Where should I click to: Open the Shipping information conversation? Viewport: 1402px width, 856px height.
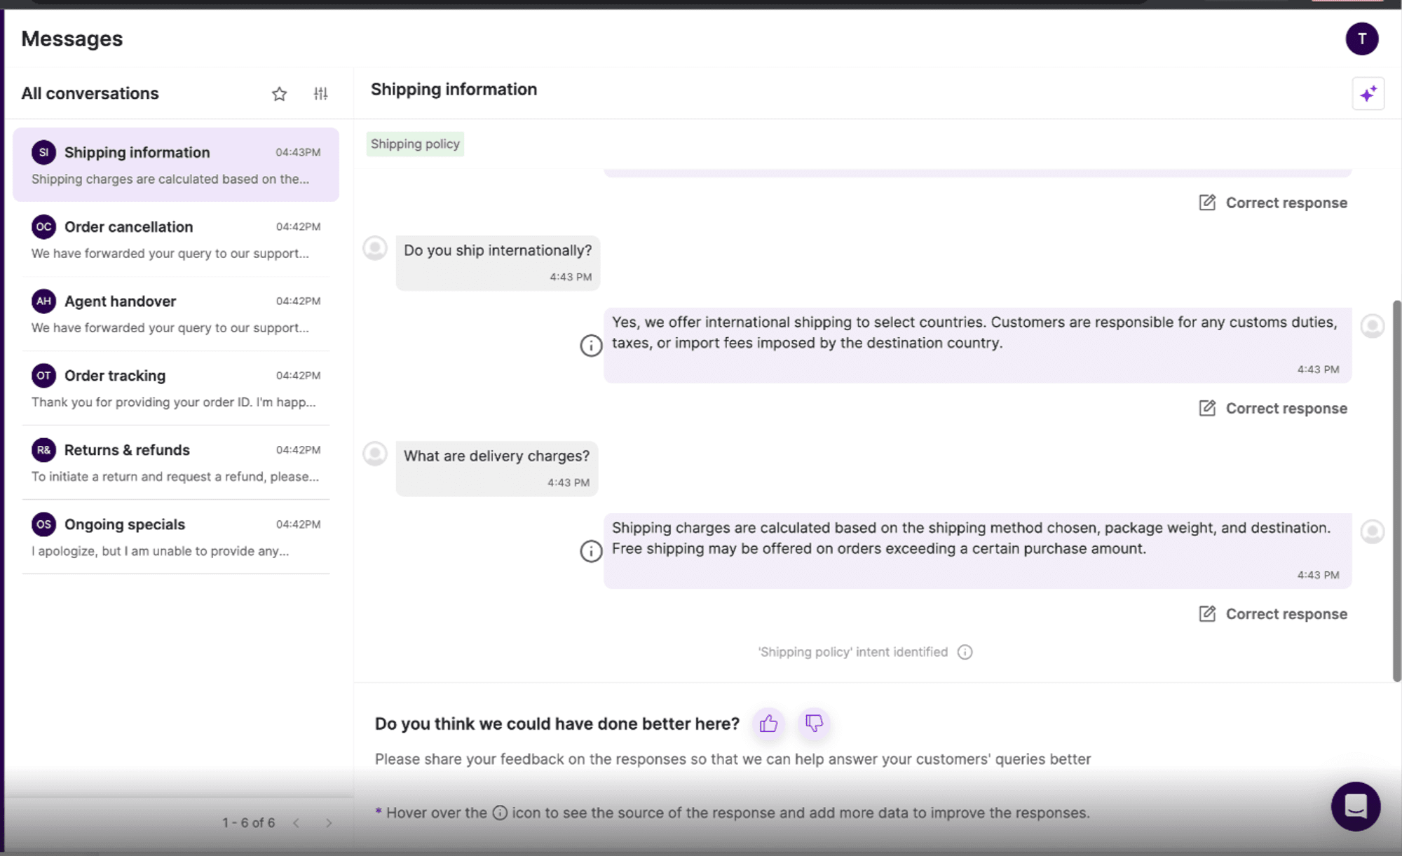(x=176, y=165)
